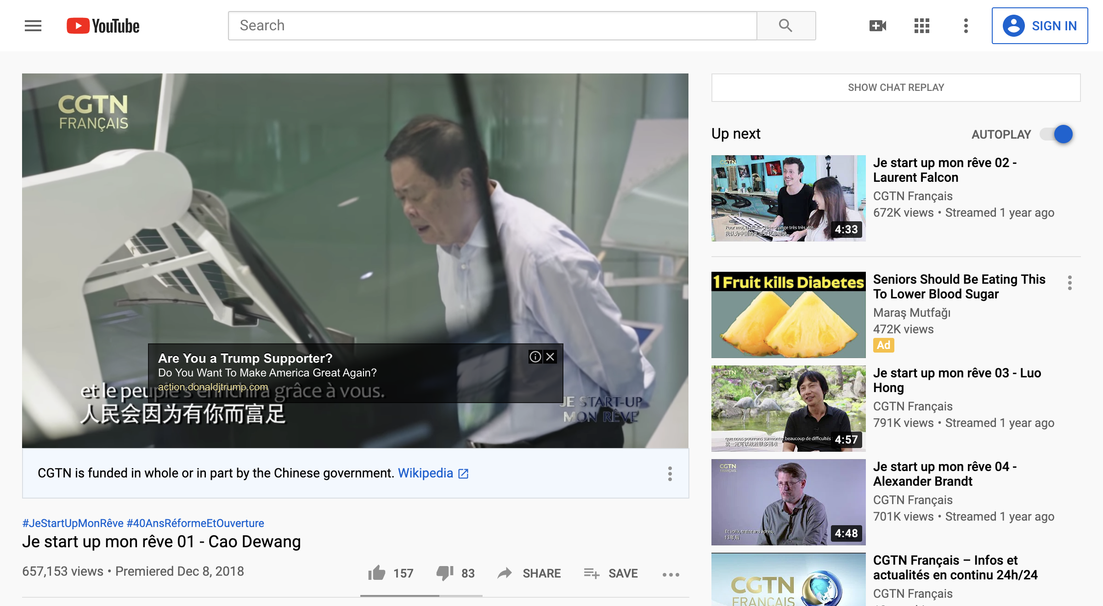
Task: Click the magnifier search button
Action: pyautogui.click(x=786, y=26)
